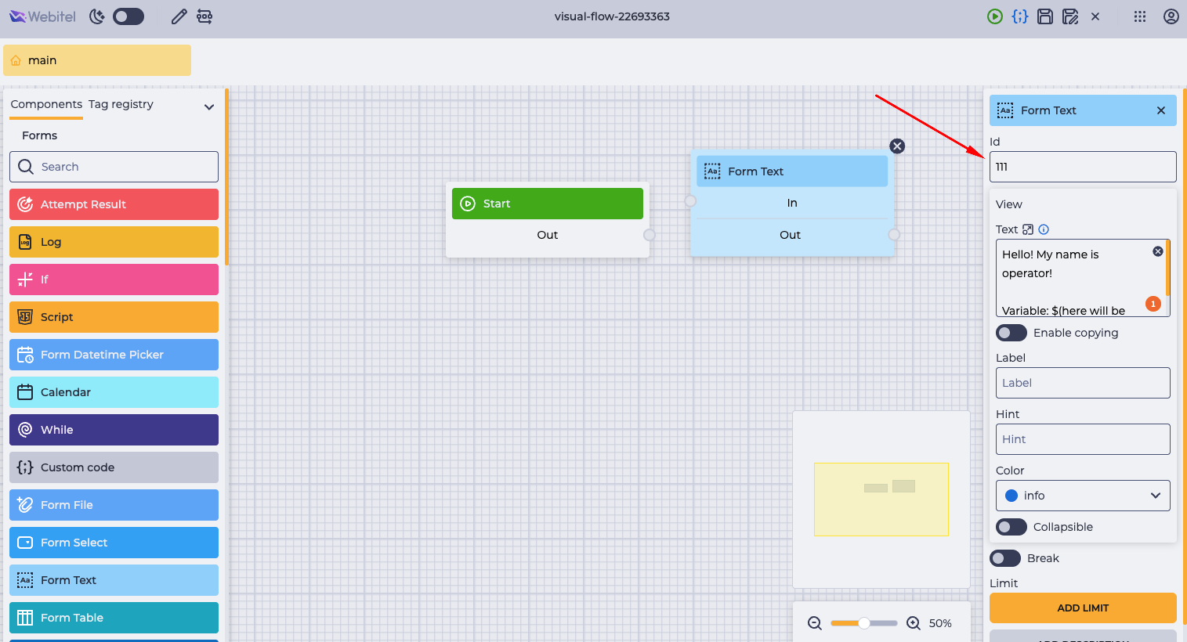Viewport: 1187px width, 642px height.
Task: Open the apps grid menu
Action: (x=1140, y=16)
